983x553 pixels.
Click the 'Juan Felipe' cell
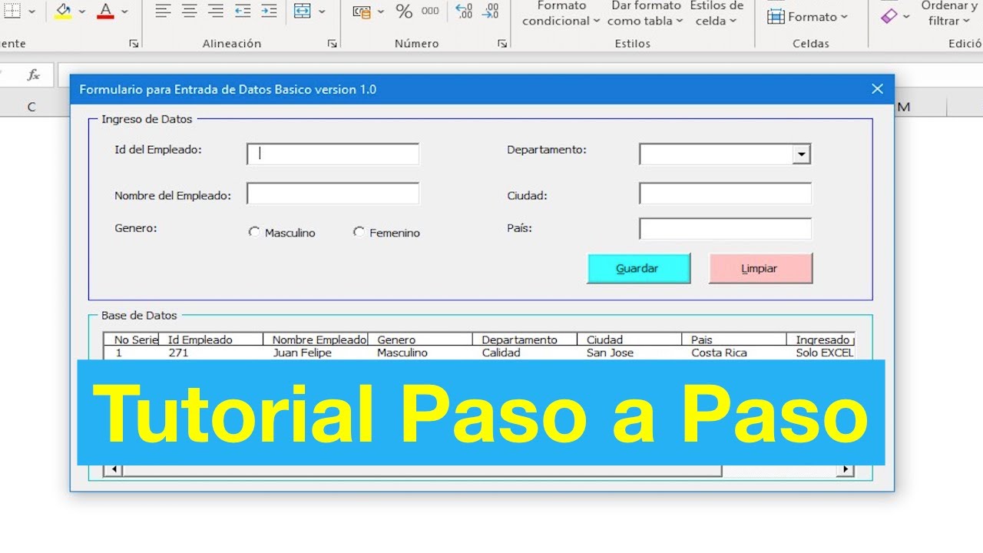pyautogui.click(x=303, y=353)
